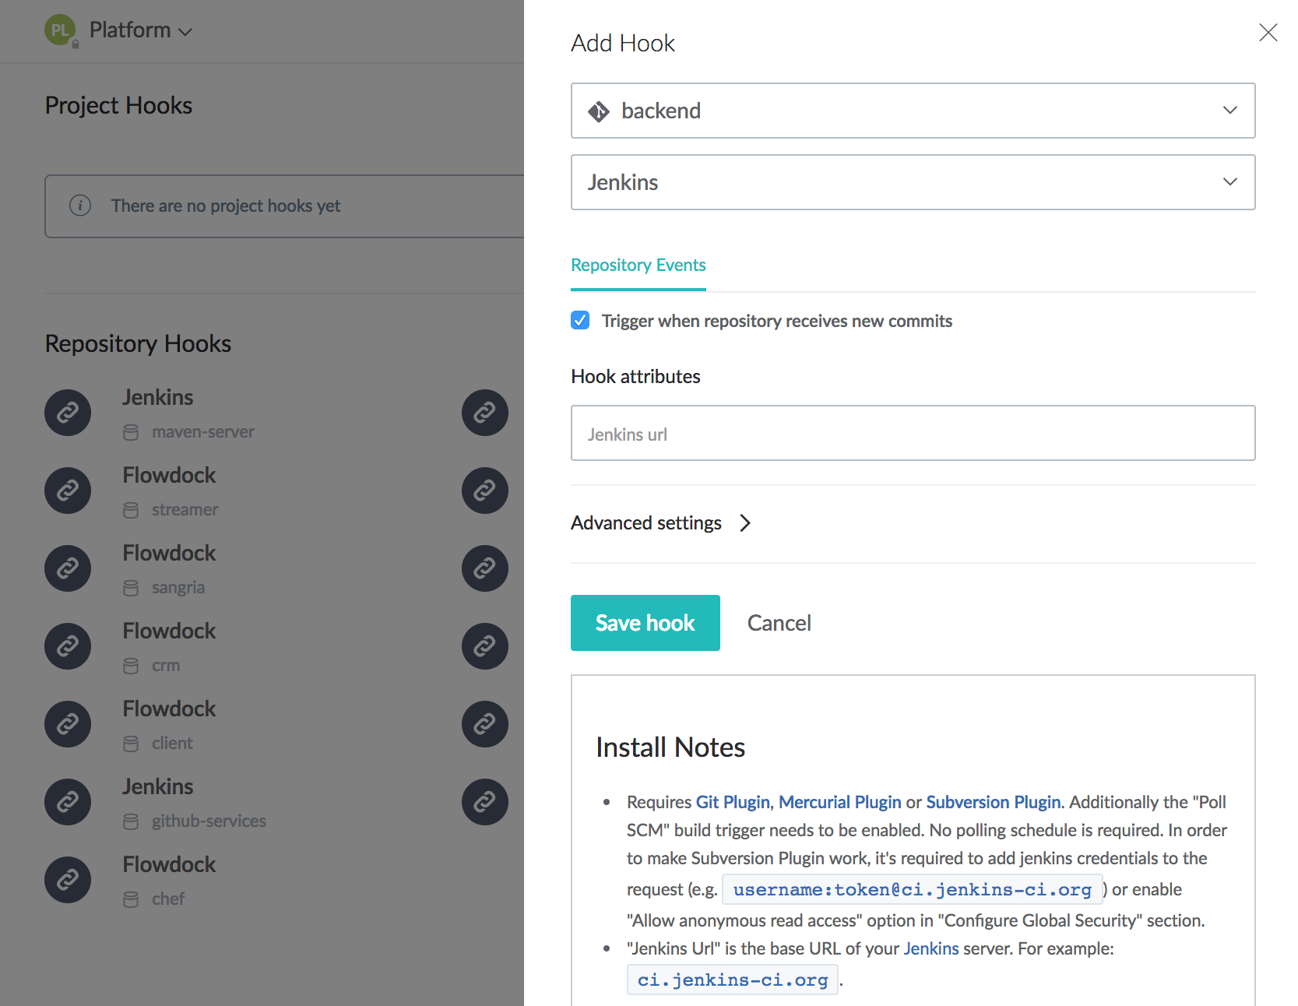
Task: Switch to the Repository Events tab
Action: [638, 265]
